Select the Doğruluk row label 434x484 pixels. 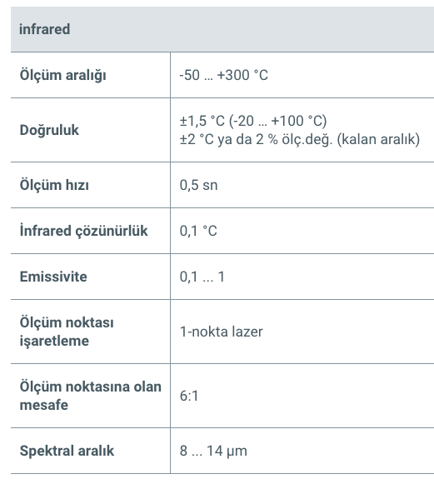point(49,130)
